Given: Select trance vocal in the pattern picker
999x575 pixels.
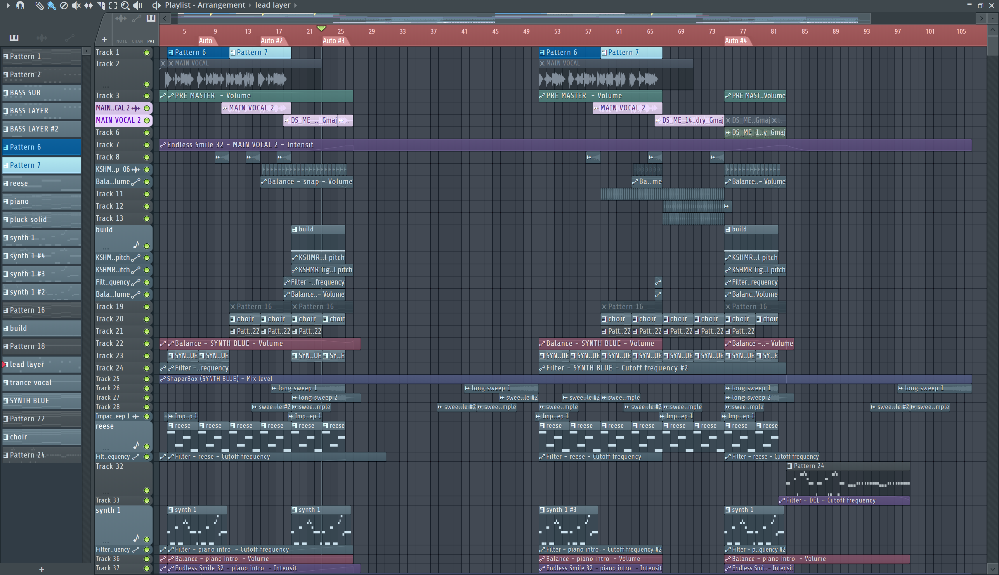Looking at the screenshot, I should pos(42,383).
